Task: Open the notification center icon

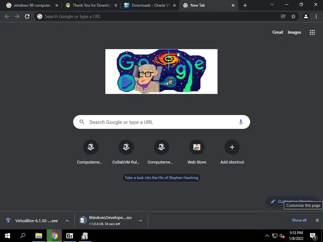Action: [313, 236]
